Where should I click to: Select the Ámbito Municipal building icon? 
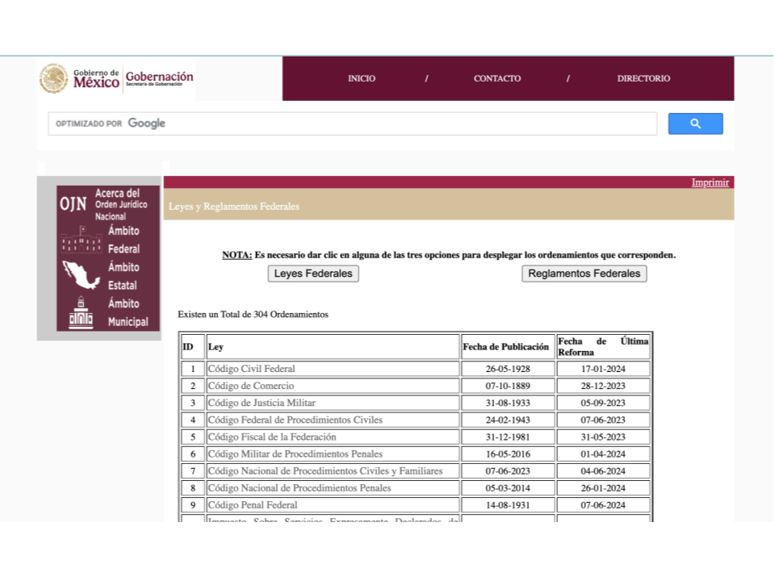click(x=81, y=312)
